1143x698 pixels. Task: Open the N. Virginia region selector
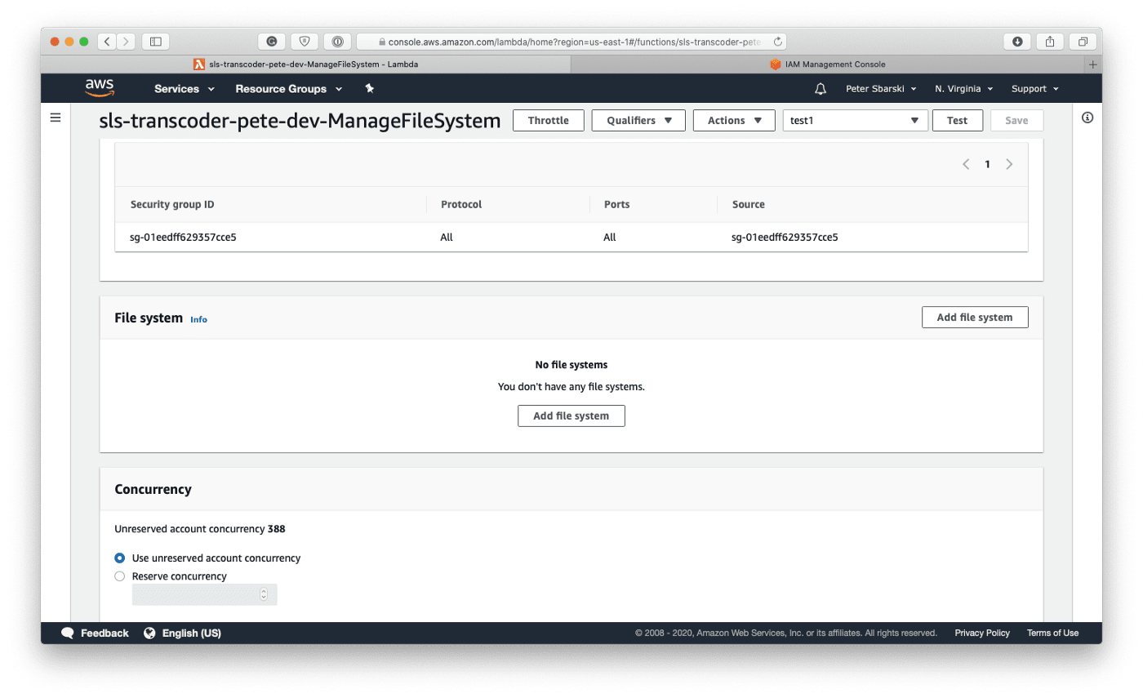[x=964, y=88]
